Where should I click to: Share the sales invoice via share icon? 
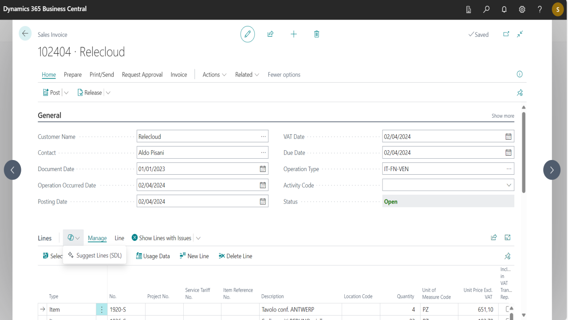point(270,34)
